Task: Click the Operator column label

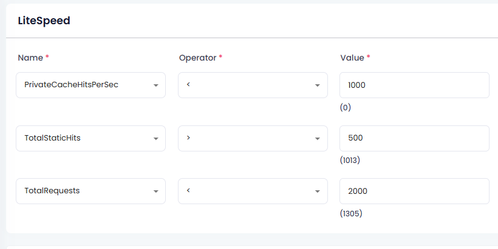Action: (197, 58)
